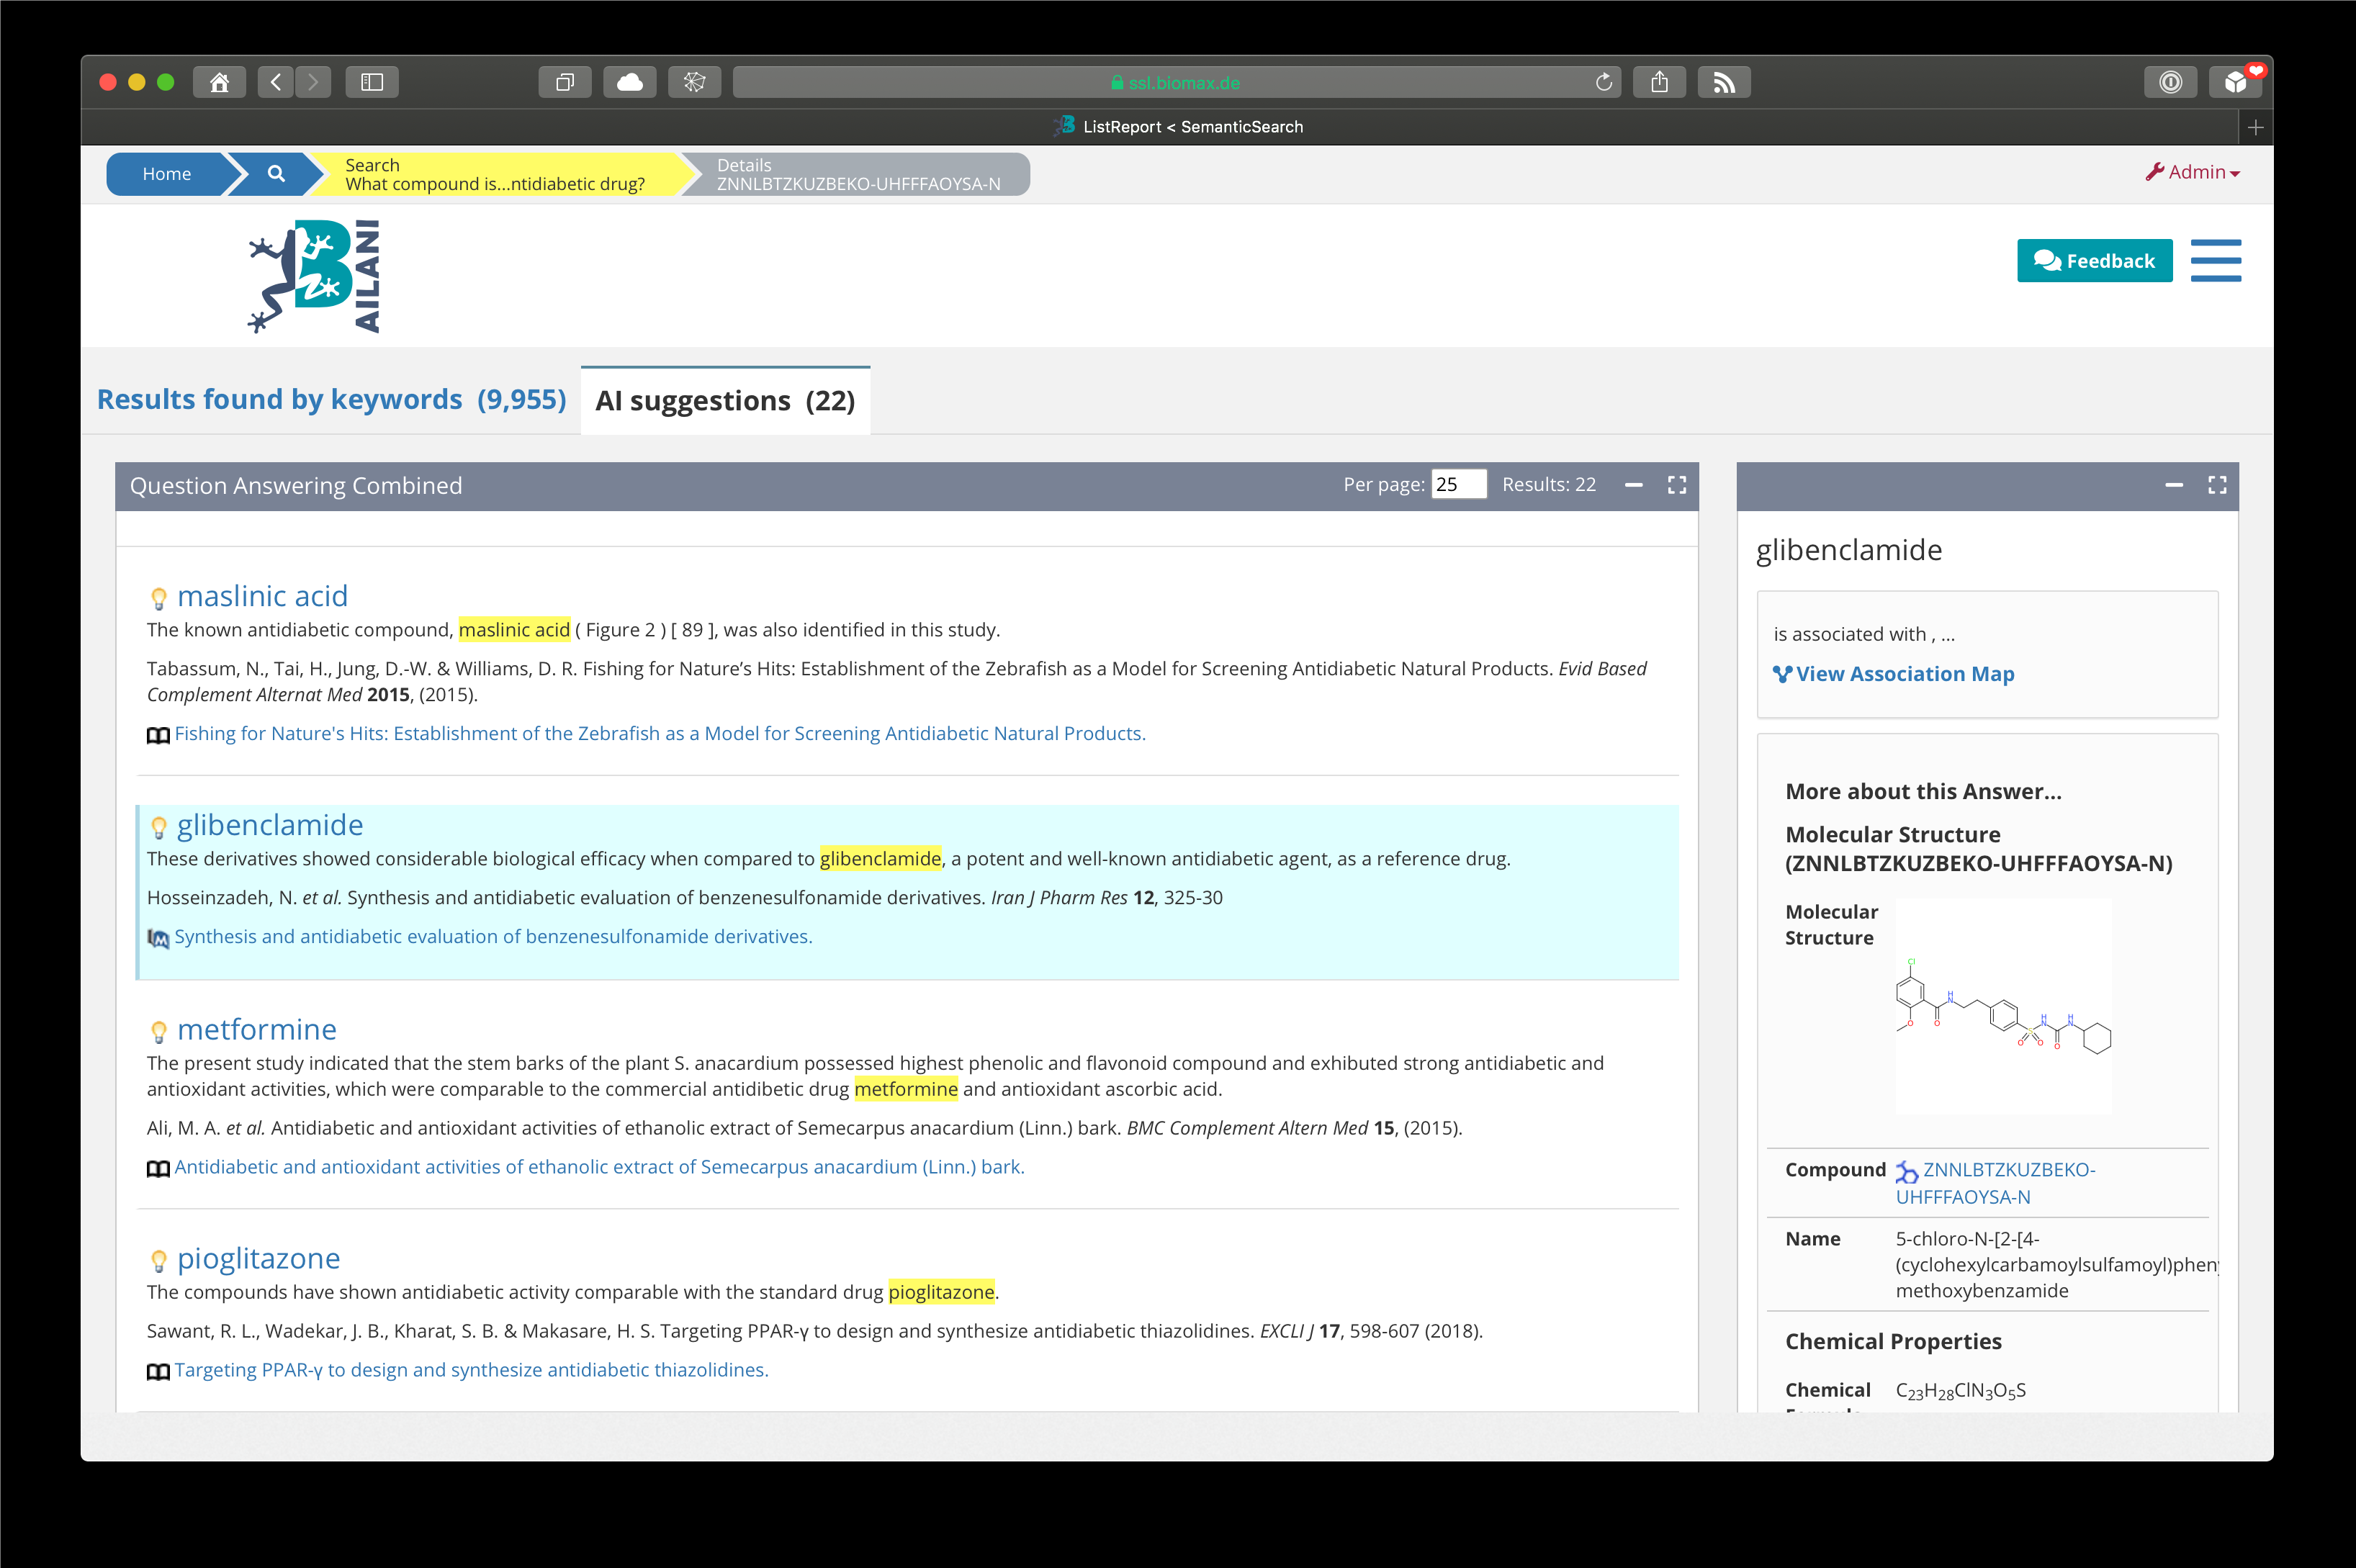Click the Per page input field
The image size is (2356, 1568).
point(1458,484)
